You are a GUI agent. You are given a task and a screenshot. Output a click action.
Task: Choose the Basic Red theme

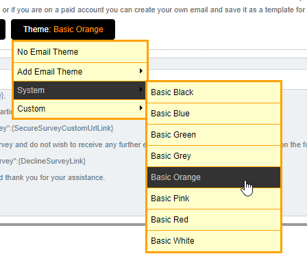214,220
